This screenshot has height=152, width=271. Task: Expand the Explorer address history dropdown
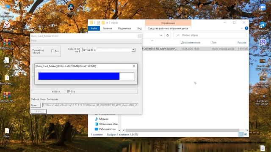click(x=161, y=35)
